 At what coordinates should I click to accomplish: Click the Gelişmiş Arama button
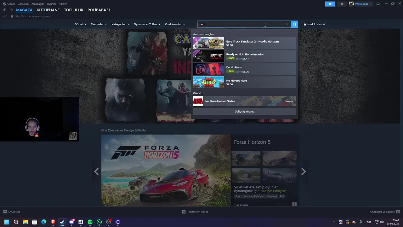[x=244, y=111]
